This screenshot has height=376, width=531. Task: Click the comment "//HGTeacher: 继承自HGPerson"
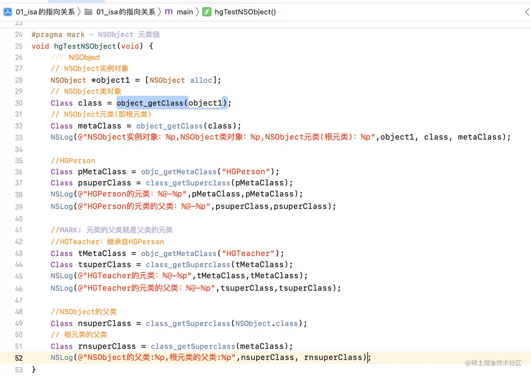tap(107, 242)
